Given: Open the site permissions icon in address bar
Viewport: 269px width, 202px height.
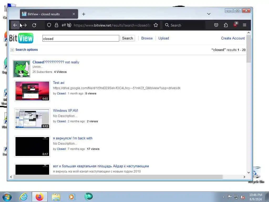Looking at the screenshot, I should tap(64, 25).
